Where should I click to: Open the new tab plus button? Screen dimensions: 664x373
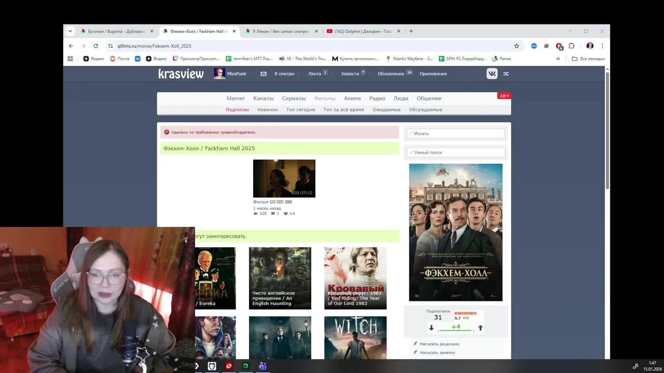(x=411, y=31)
